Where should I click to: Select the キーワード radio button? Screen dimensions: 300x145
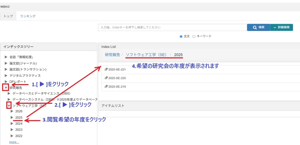coord(194,37)
